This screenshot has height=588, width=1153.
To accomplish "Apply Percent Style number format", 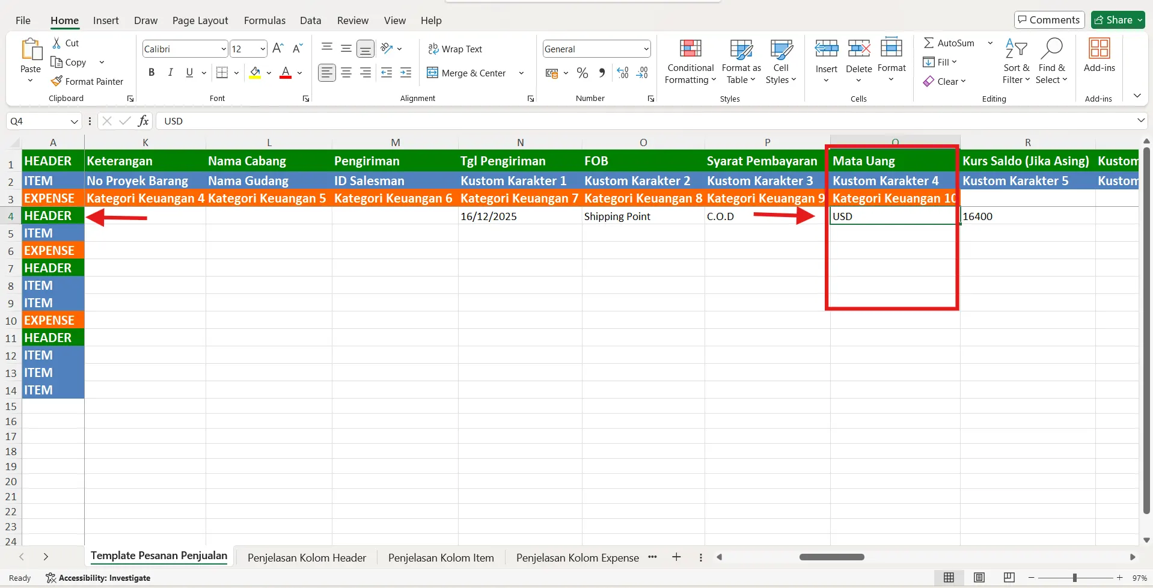I will pos(583,72).
